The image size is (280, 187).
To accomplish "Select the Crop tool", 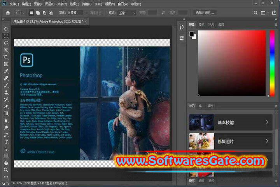I will pyautogui.click(x=6, y=57).
